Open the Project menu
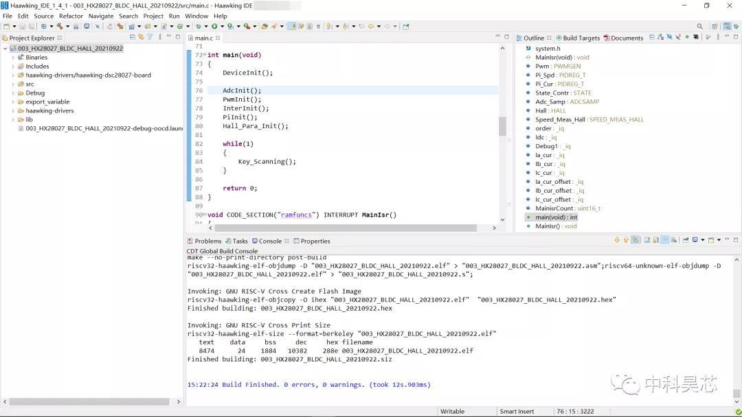Image resolution: width=742 pixels, height=417 pixels. click(x=153, y=16)
